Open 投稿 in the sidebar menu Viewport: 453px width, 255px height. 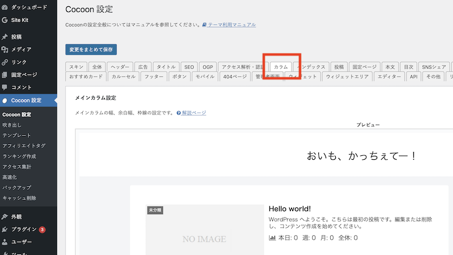tap(16, 37)
